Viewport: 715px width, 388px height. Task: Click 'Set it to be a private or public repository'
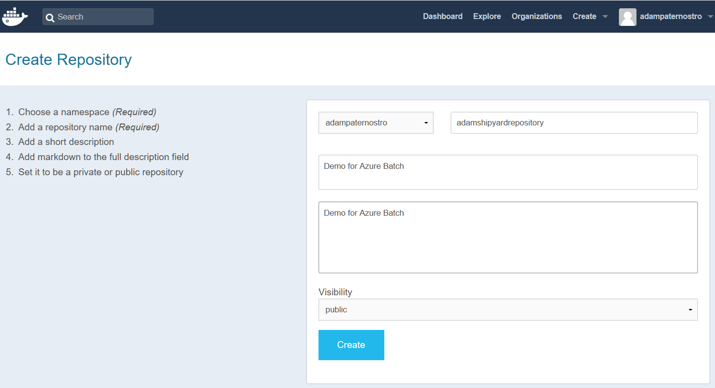tap(101, 172)
